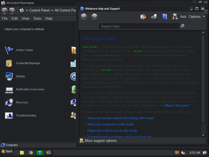This screenshot has height=157, width=209.
Task: Click More support options text
Action: coord(101,141)
